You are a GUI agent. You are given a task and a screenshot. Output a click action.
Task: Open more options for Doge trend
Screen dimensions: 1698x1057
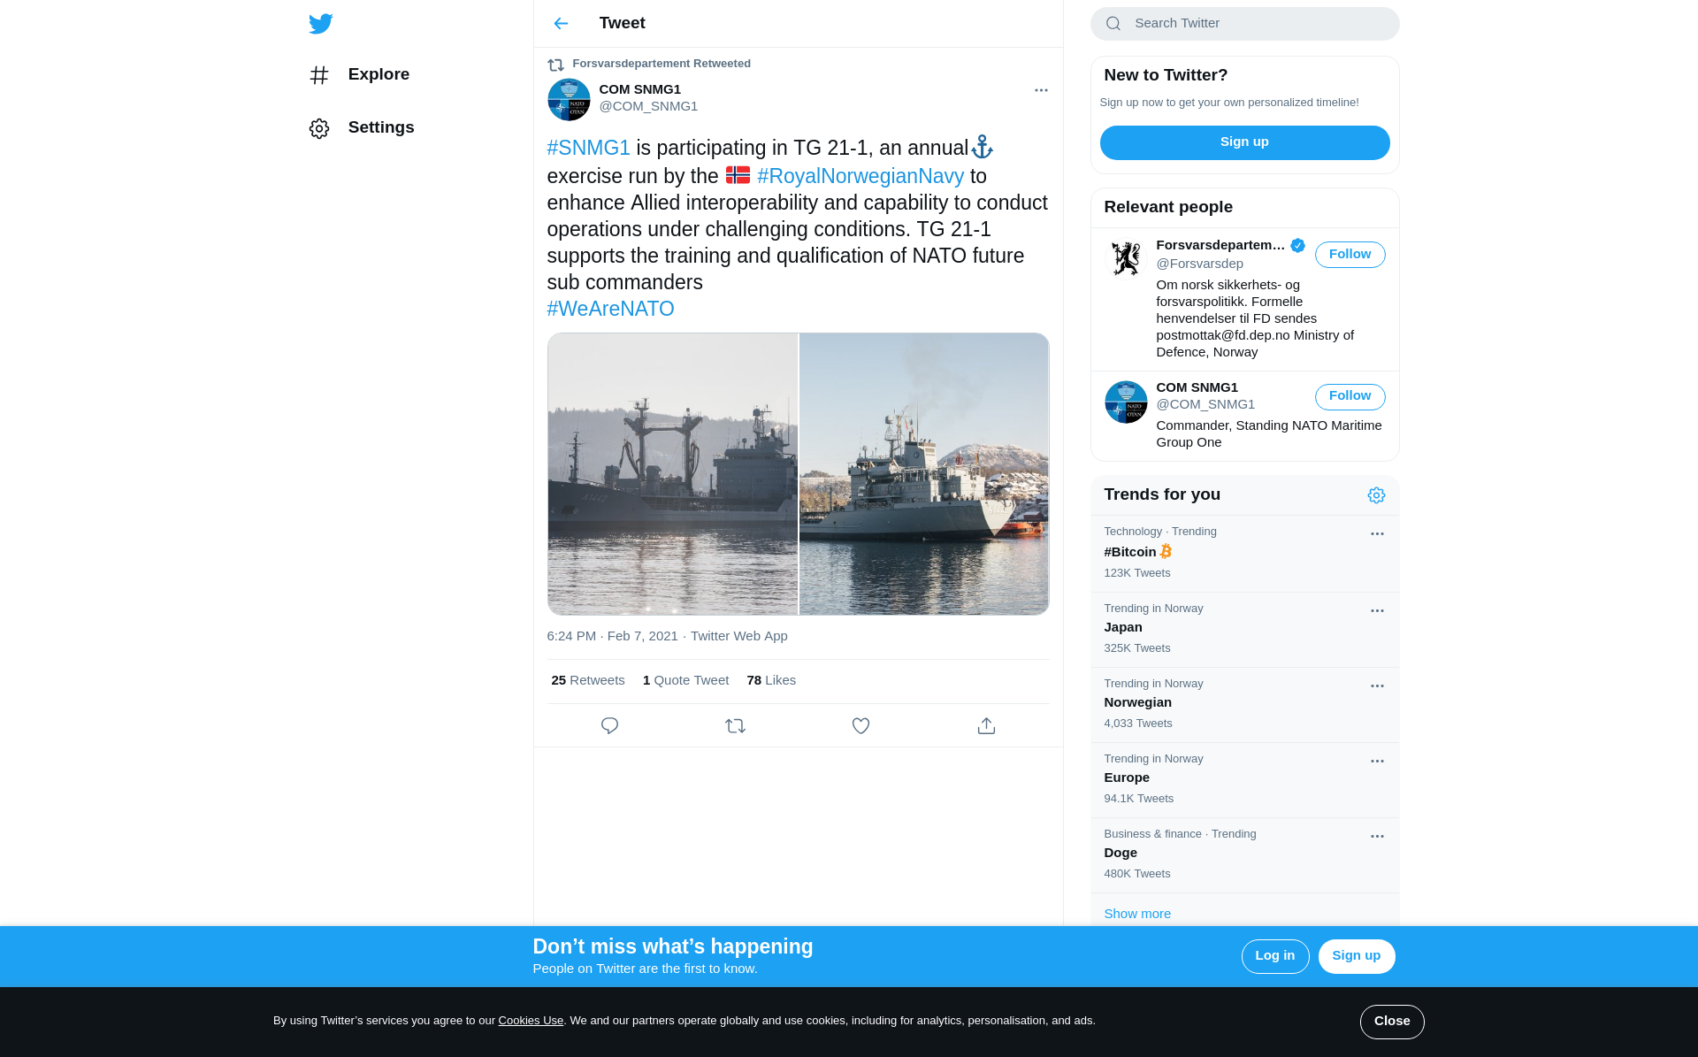click(x=1377, y=837)
